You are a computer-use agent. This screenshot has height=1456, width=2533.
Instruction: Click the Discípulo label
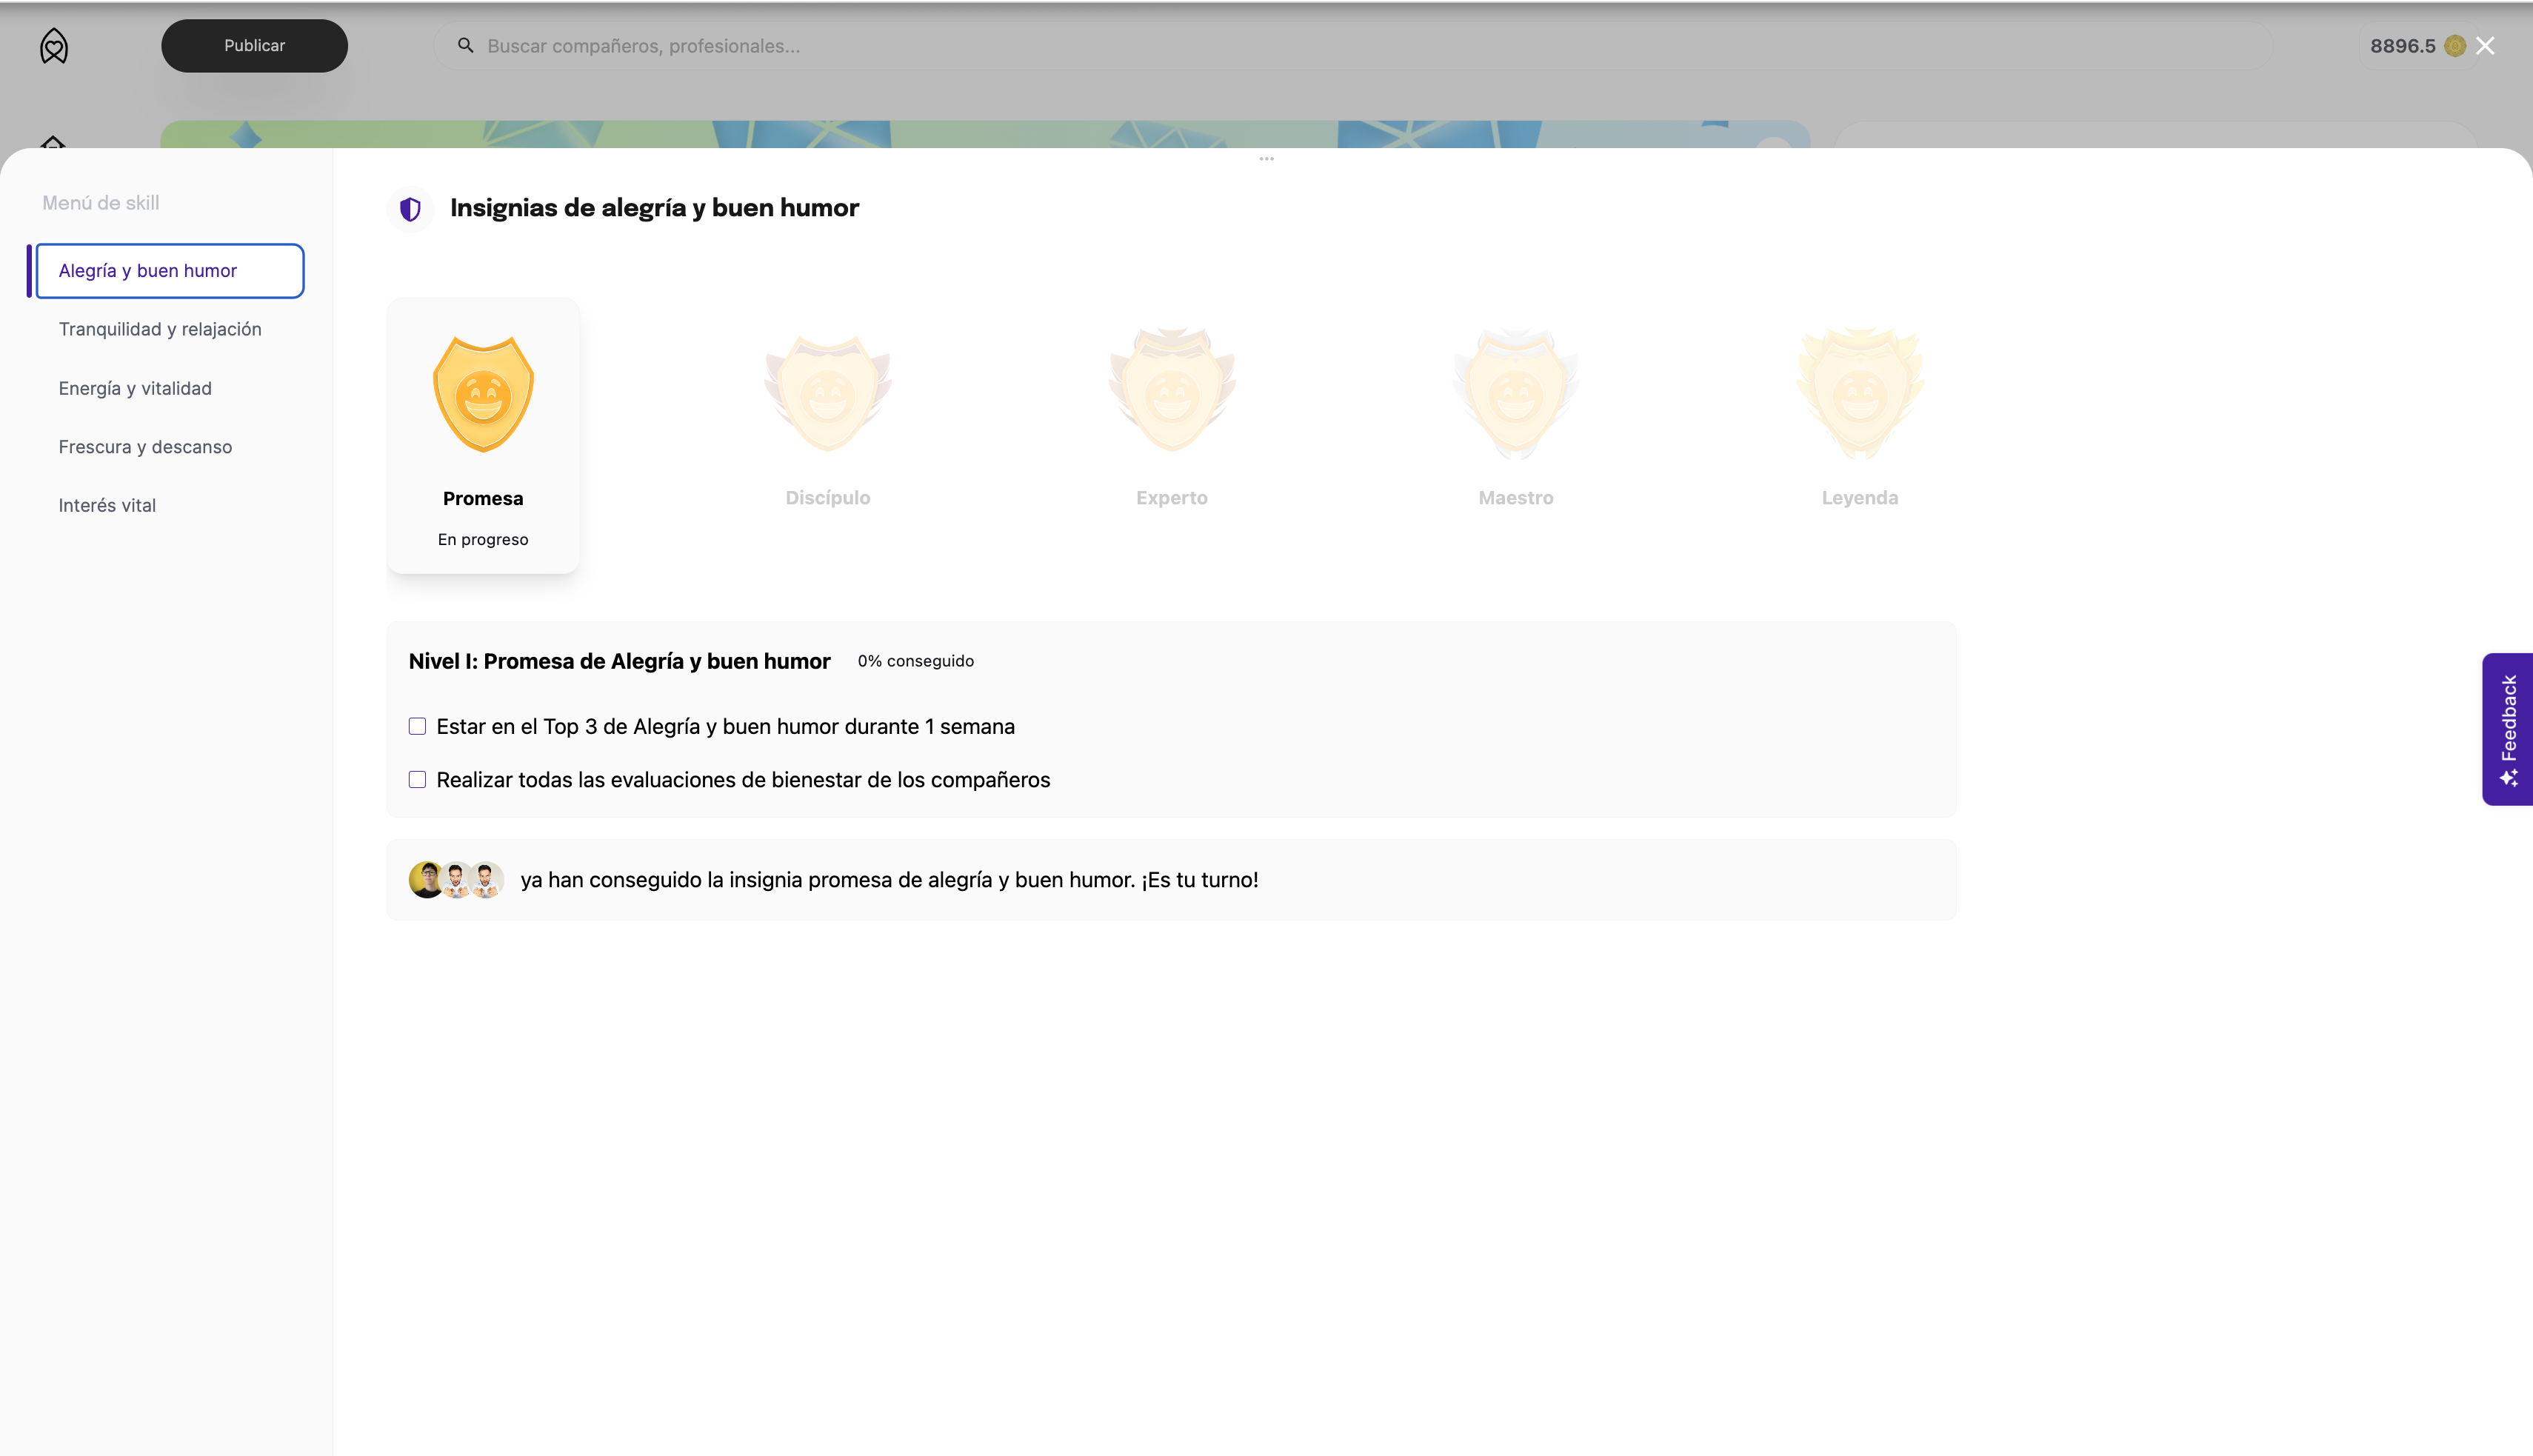tap(827, 498)
